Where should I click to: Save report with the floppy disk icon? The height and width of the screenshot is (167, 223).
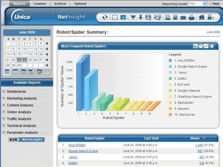pyautogui.click(x=175, y=17)
